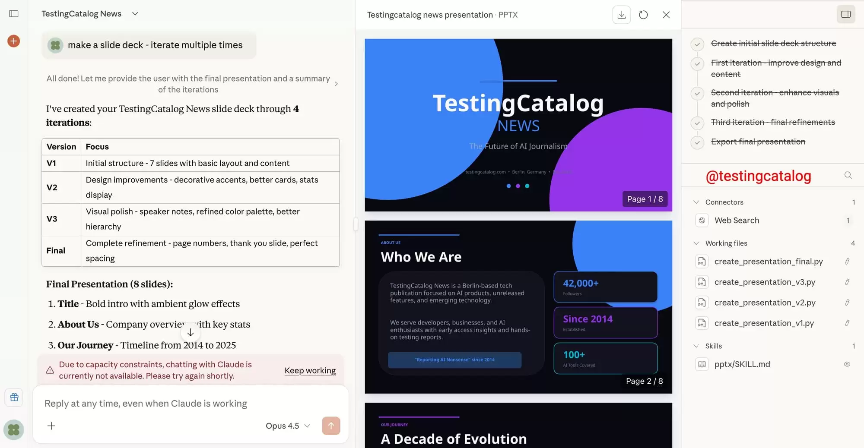Open create_presentation_final.py file
Viewport: 864px width, 448px height.
coord(768,262)
